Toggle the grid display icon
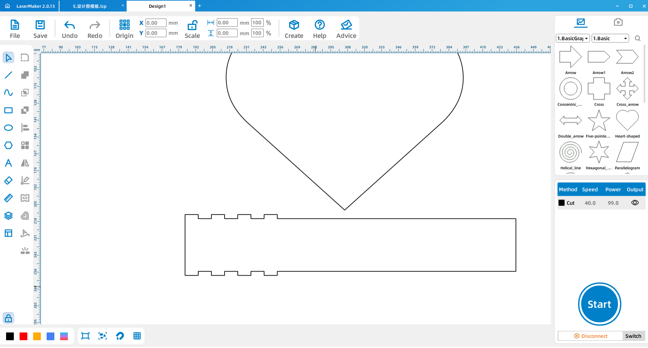The height and width of the screenshot is (348, 648). [137, 336]
